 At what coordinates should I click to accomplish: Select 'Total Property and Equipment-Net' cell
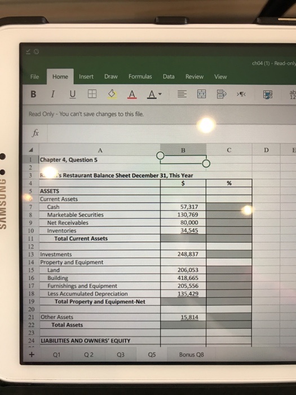tap(100, 301)
